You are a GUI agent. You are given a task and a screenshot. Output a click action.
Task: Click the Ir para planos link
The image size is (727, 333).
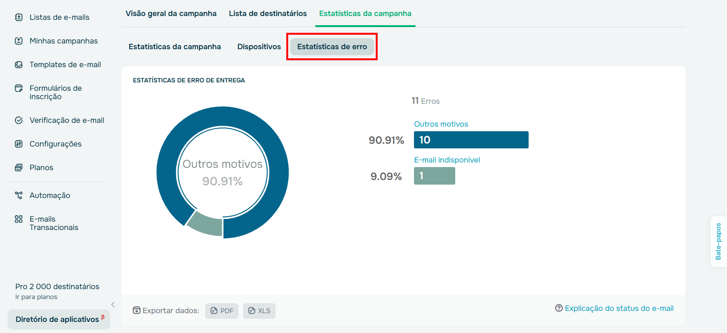36,297
